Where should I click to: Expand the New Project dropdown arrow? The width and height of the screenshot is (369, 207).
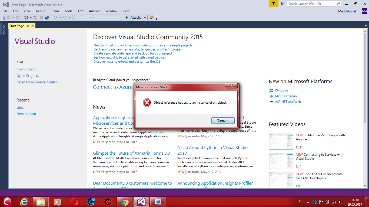coord(31,18)
